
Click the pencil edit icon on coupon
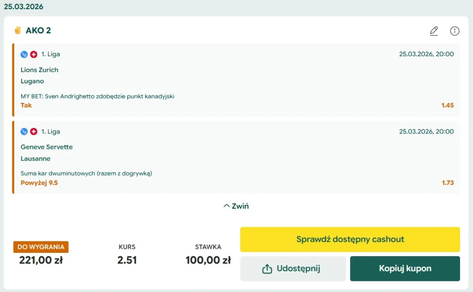click(434, 31)
